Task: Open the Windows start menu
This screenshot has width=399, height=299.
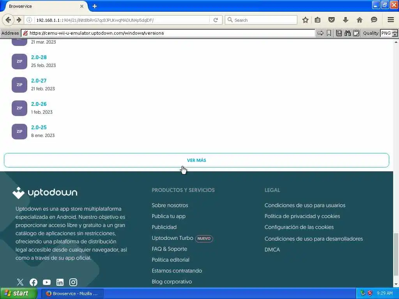Action: [19, 294]
